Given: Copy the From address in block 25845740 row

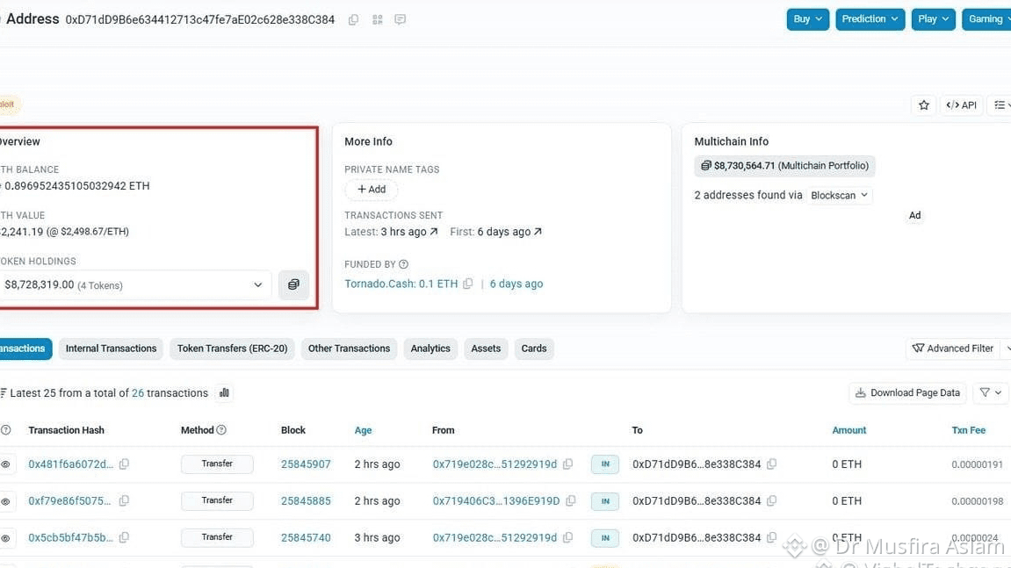Looking at the screenshot, I should (567, 537).
